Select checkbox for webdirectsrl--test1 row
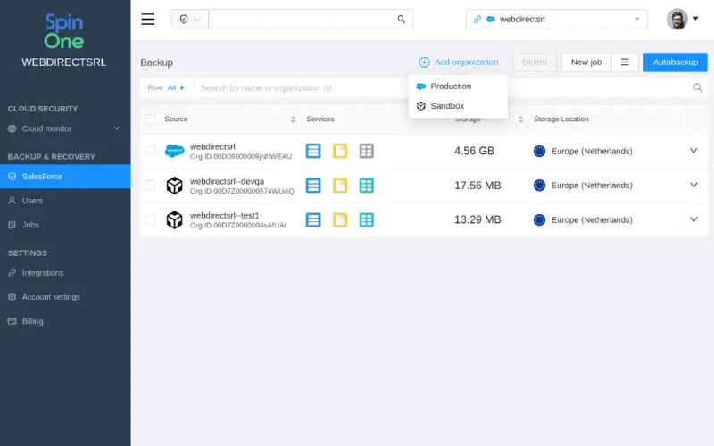Screen dimensions: 714x446 click(150, 219)
